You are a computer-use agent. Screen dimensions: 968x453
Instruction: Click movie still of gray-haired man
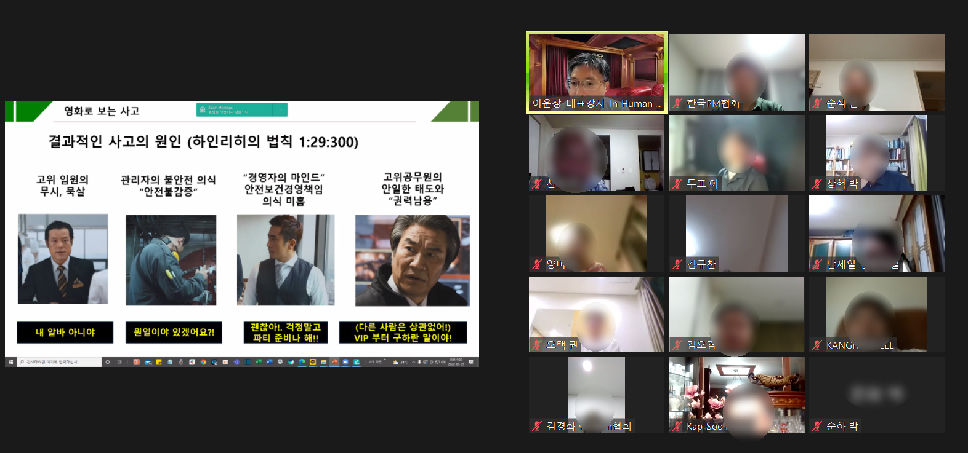pos(413,261)
